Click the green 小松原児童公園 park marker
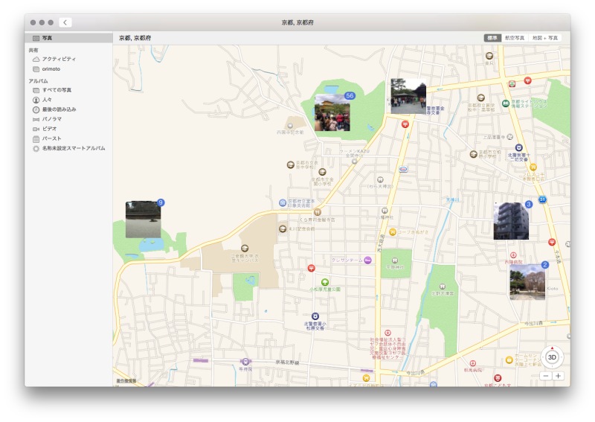Viewport: 595px width, 422px height. coord(325,282)
